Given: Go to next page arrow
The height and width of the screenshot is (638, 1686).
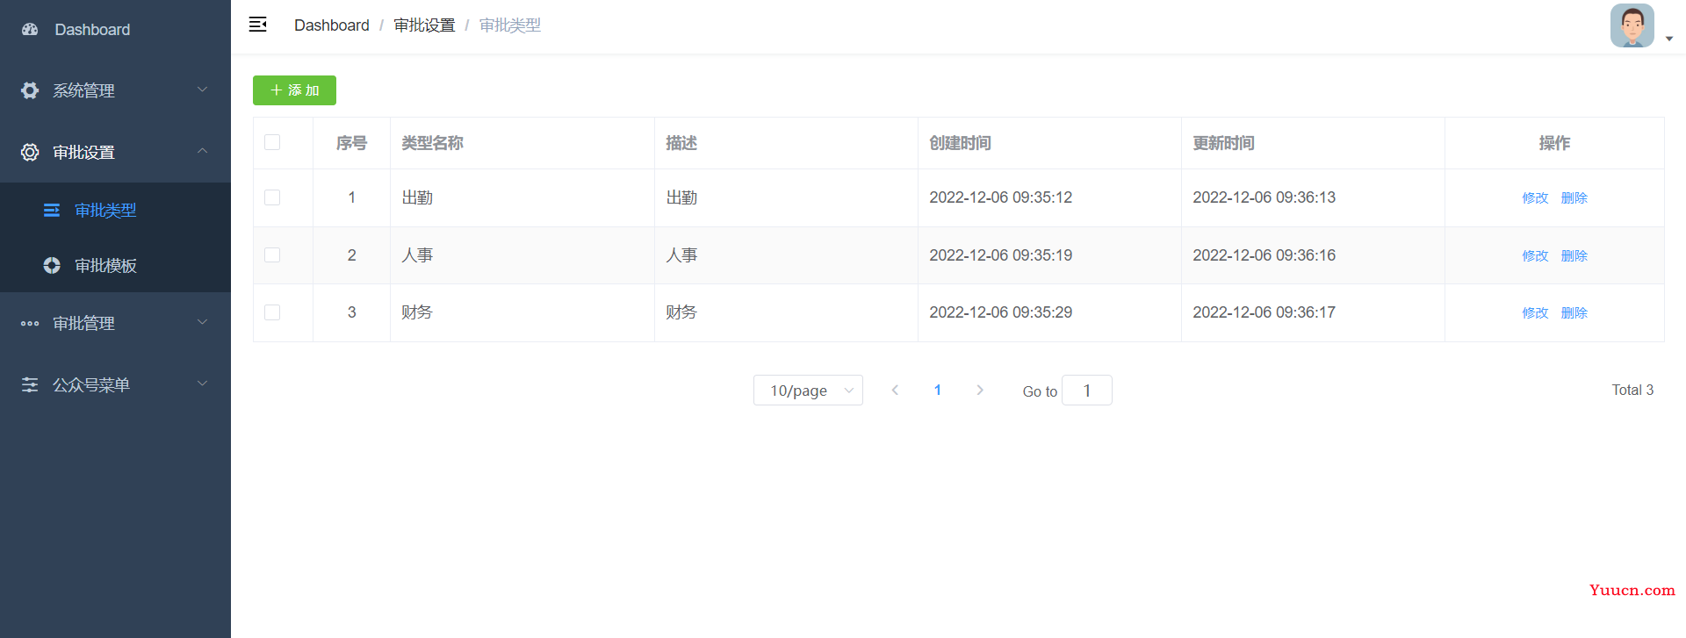Looking at the screenshot, I should (980, 390).
